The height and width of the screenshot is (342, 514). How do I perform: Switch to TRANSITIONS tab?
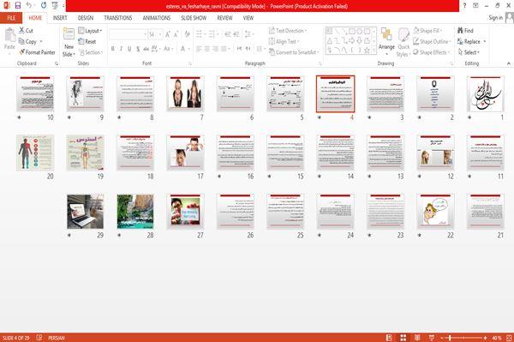[x=118, y=18]
